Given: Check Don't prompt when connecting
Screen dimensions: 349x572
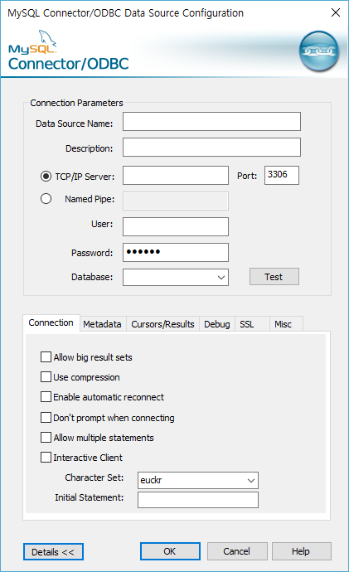Looking at the screenshot, I should 46,417.
